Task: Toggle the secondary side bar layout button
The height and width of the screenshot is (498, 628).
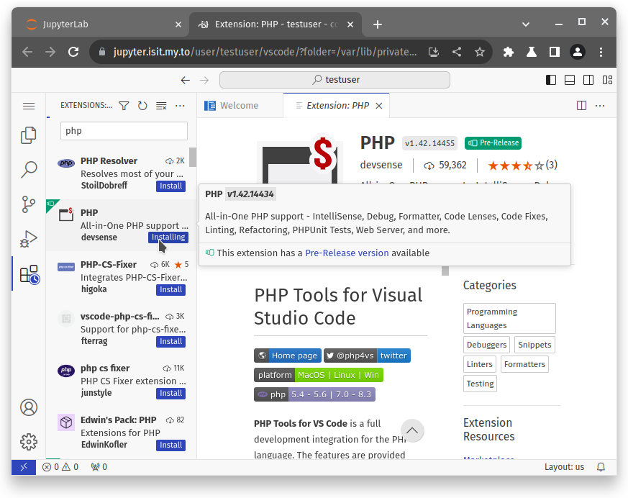Action: (588, 80)
